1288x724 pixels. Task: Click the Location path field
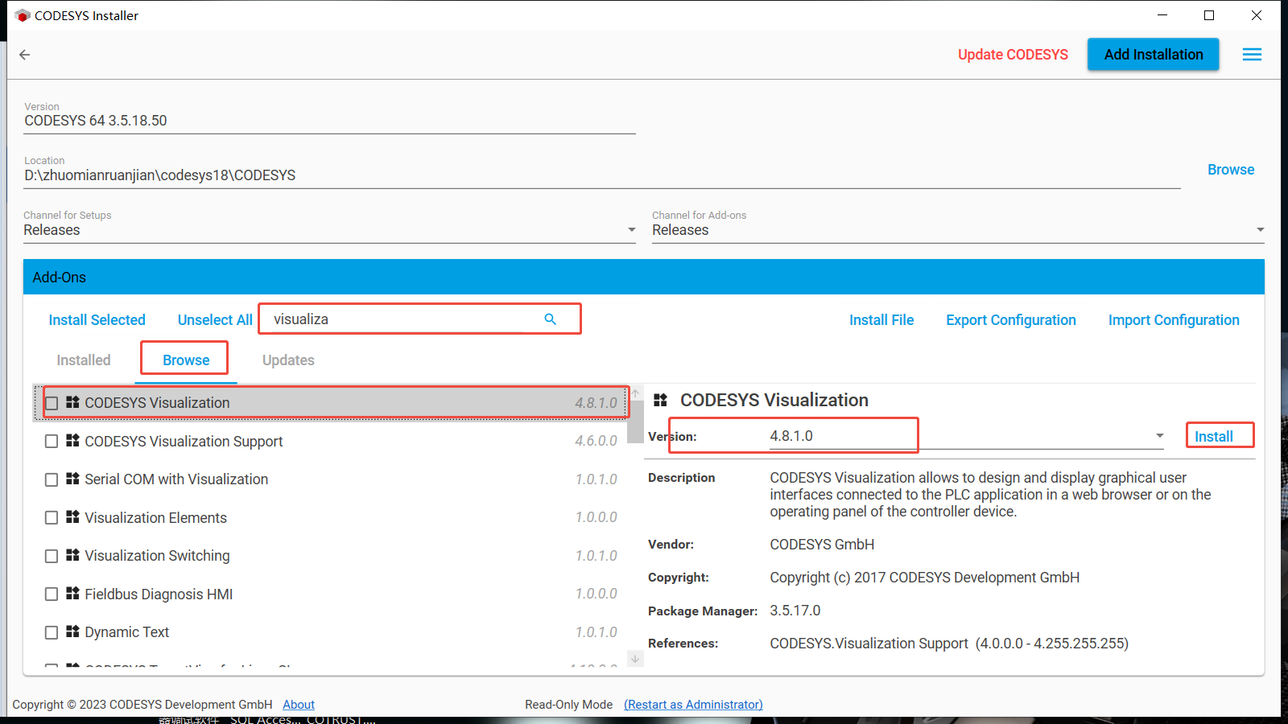pyautogui.click(x=602, y=175)
